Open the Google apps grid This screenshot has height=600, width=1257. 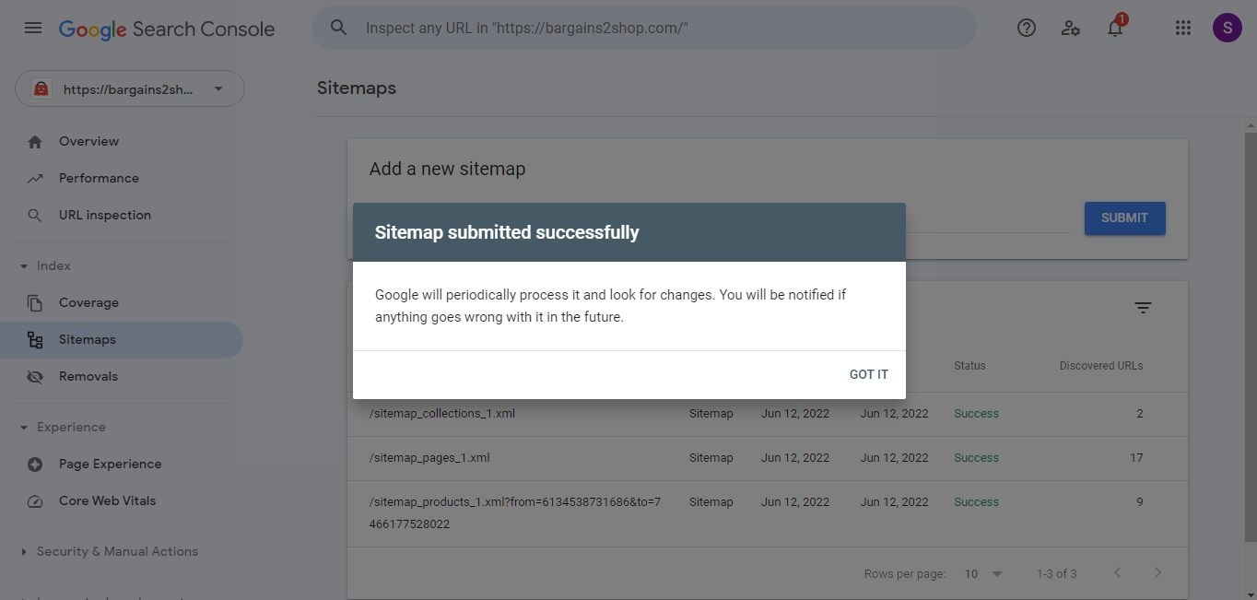point(1182,28)
